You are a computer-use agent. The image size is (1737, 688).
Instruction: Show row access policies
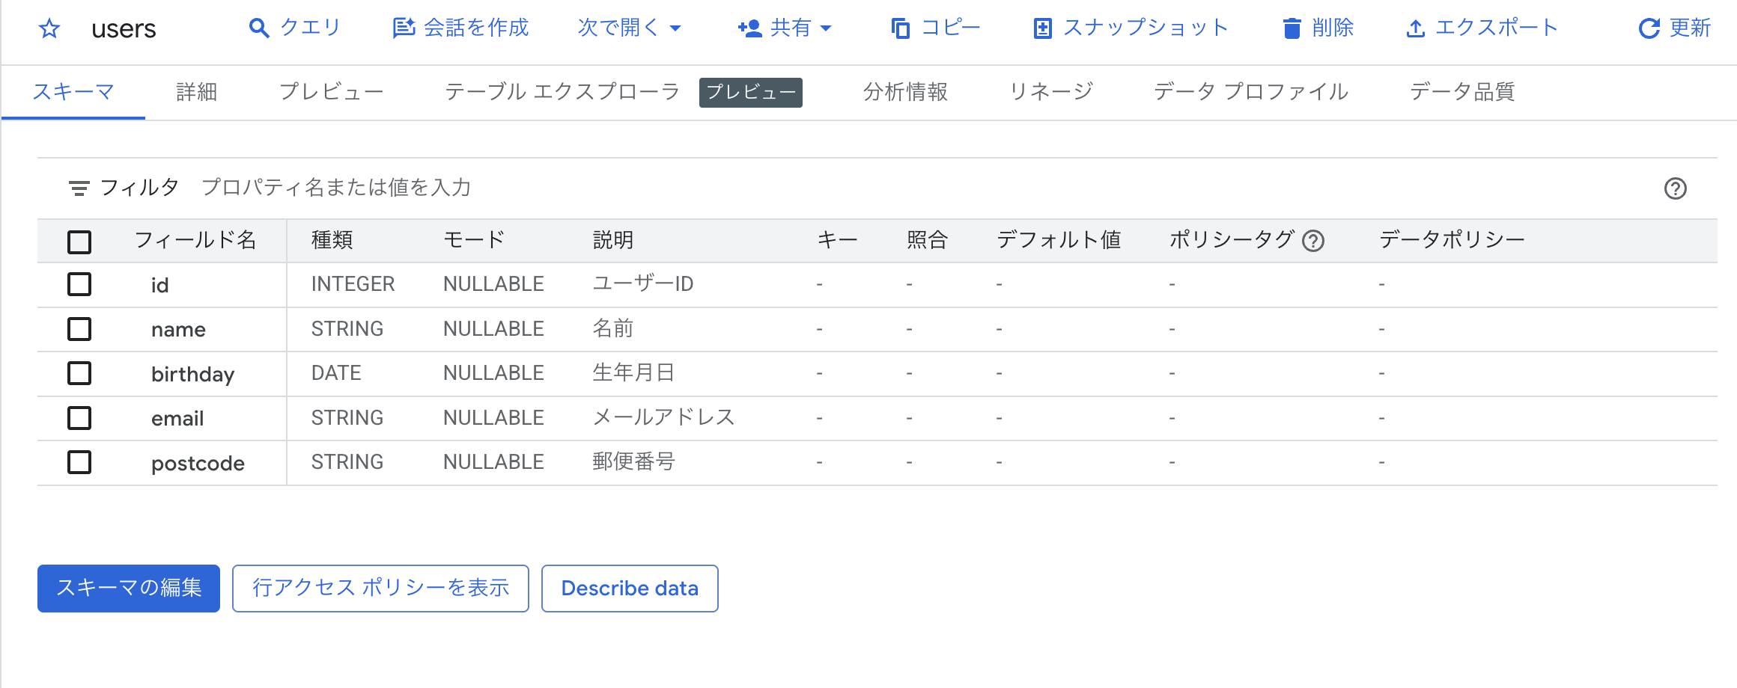pyautogui.click(x=380, y=589)
